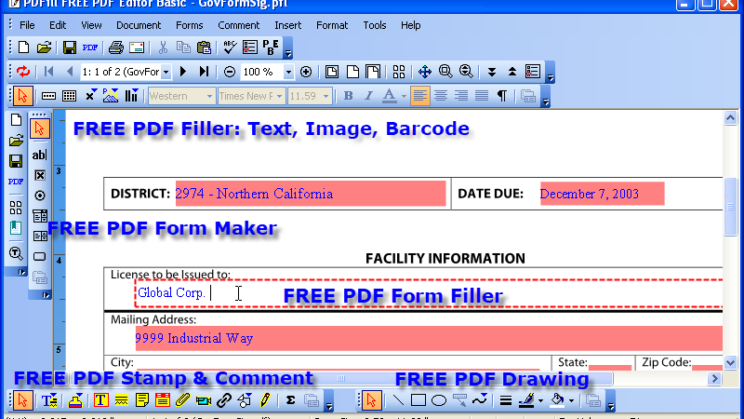Click the Save to PDF icon in top toolbar
The height and width of the screenshot is (419, 744).
(x=89, y=47)
